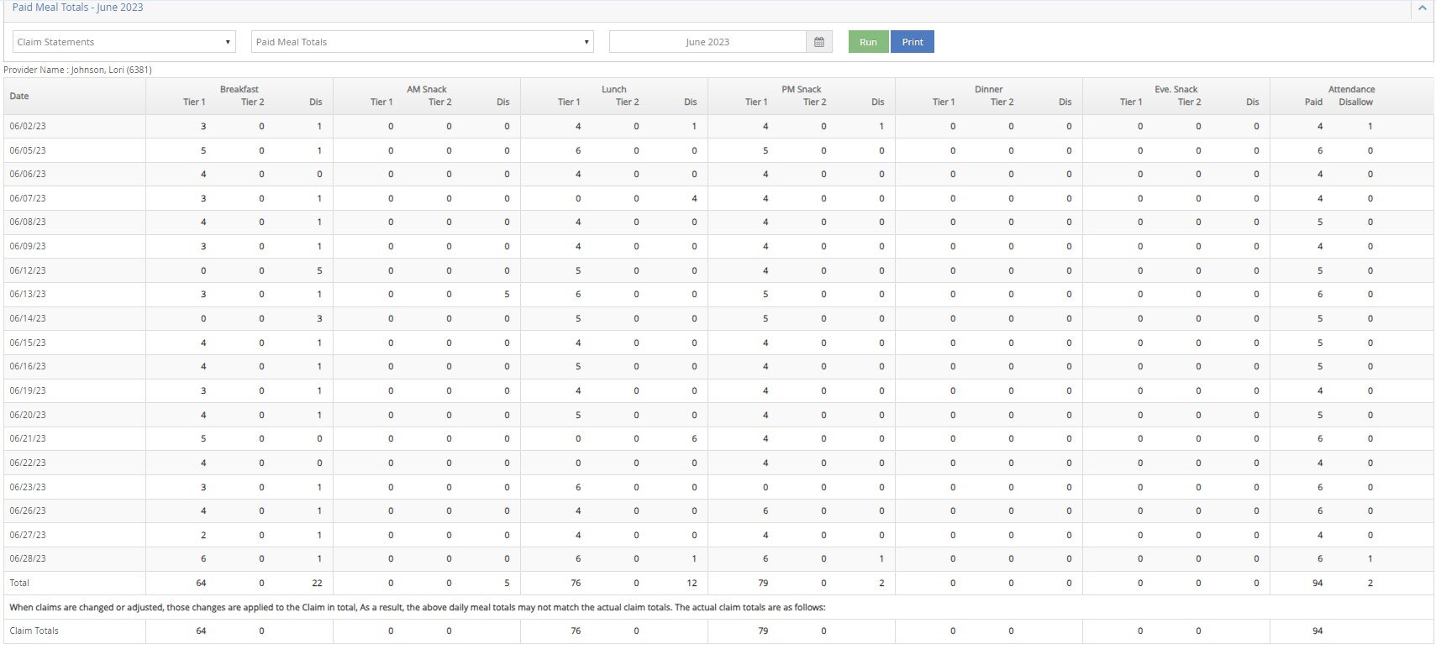Click the Paid Meal Totals - June 2023 title
1436x649 pixels.
77,8
